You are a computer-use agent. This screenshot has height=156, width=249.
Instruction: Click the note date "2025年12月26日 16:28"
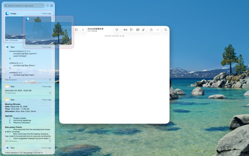click(x=114, y=36)
